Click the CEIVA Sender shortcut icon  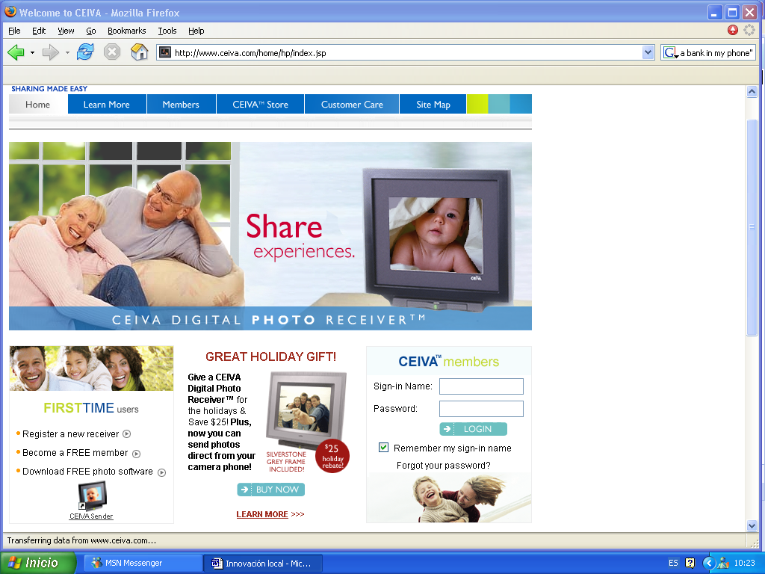pyautogui.click(x=92, y=496)
